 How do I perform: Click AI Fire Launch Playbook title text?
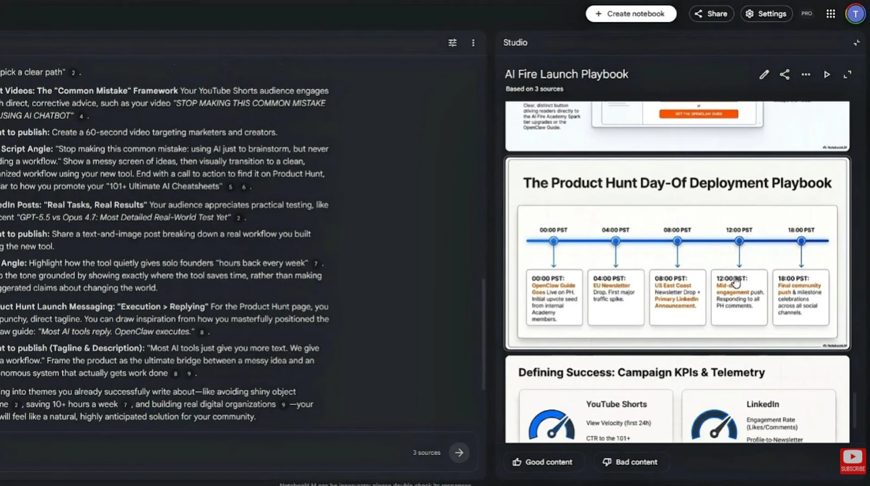click(566, 74)
